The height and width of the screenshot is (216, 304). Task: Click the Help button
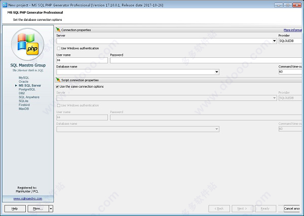[15, 209]
